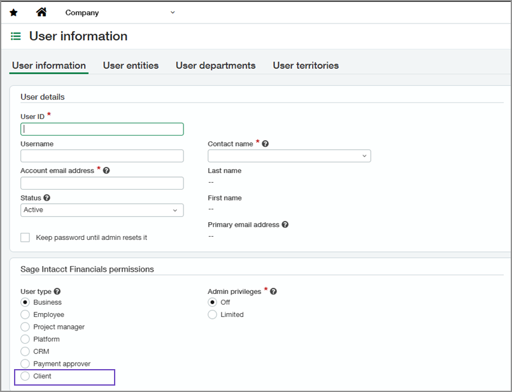The width and height of the screenshot is (512, 392).
Task: Click help icon beside Primary email address
Action: (285, 225)
